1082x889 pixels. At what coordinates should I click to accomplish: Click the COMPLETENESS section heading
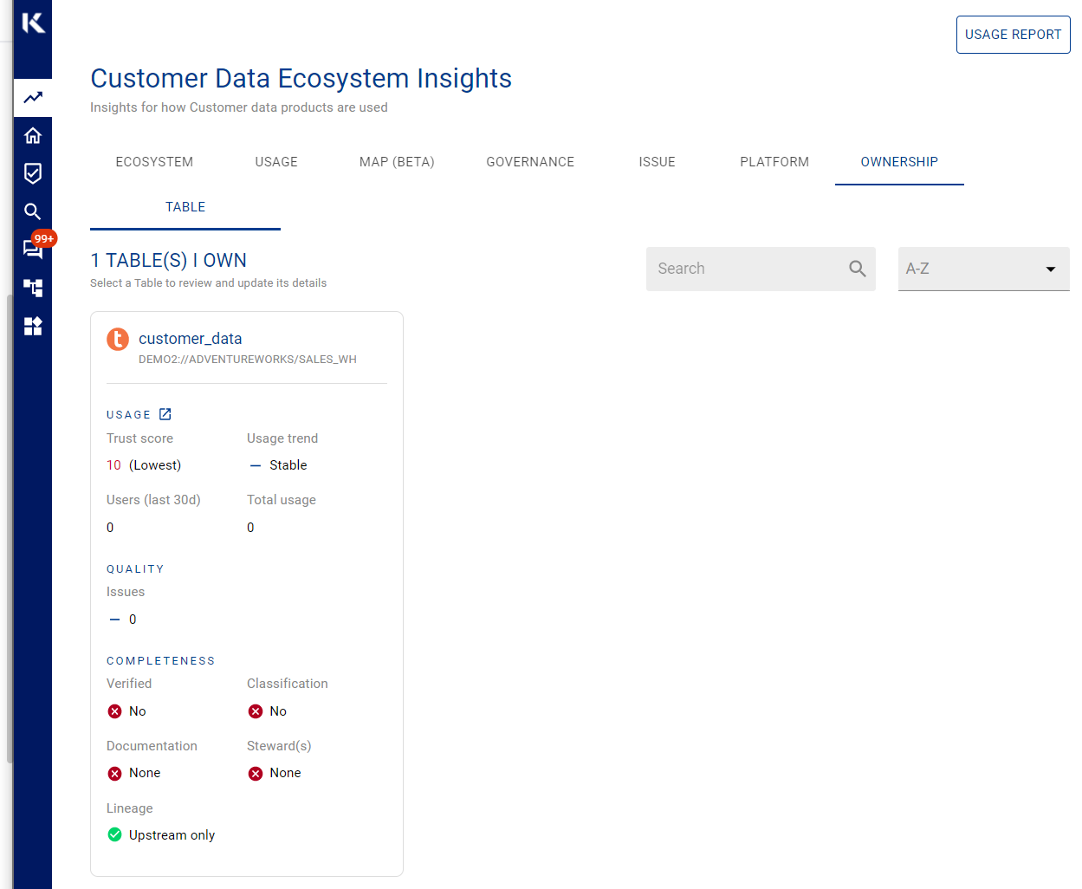[161, 661]
